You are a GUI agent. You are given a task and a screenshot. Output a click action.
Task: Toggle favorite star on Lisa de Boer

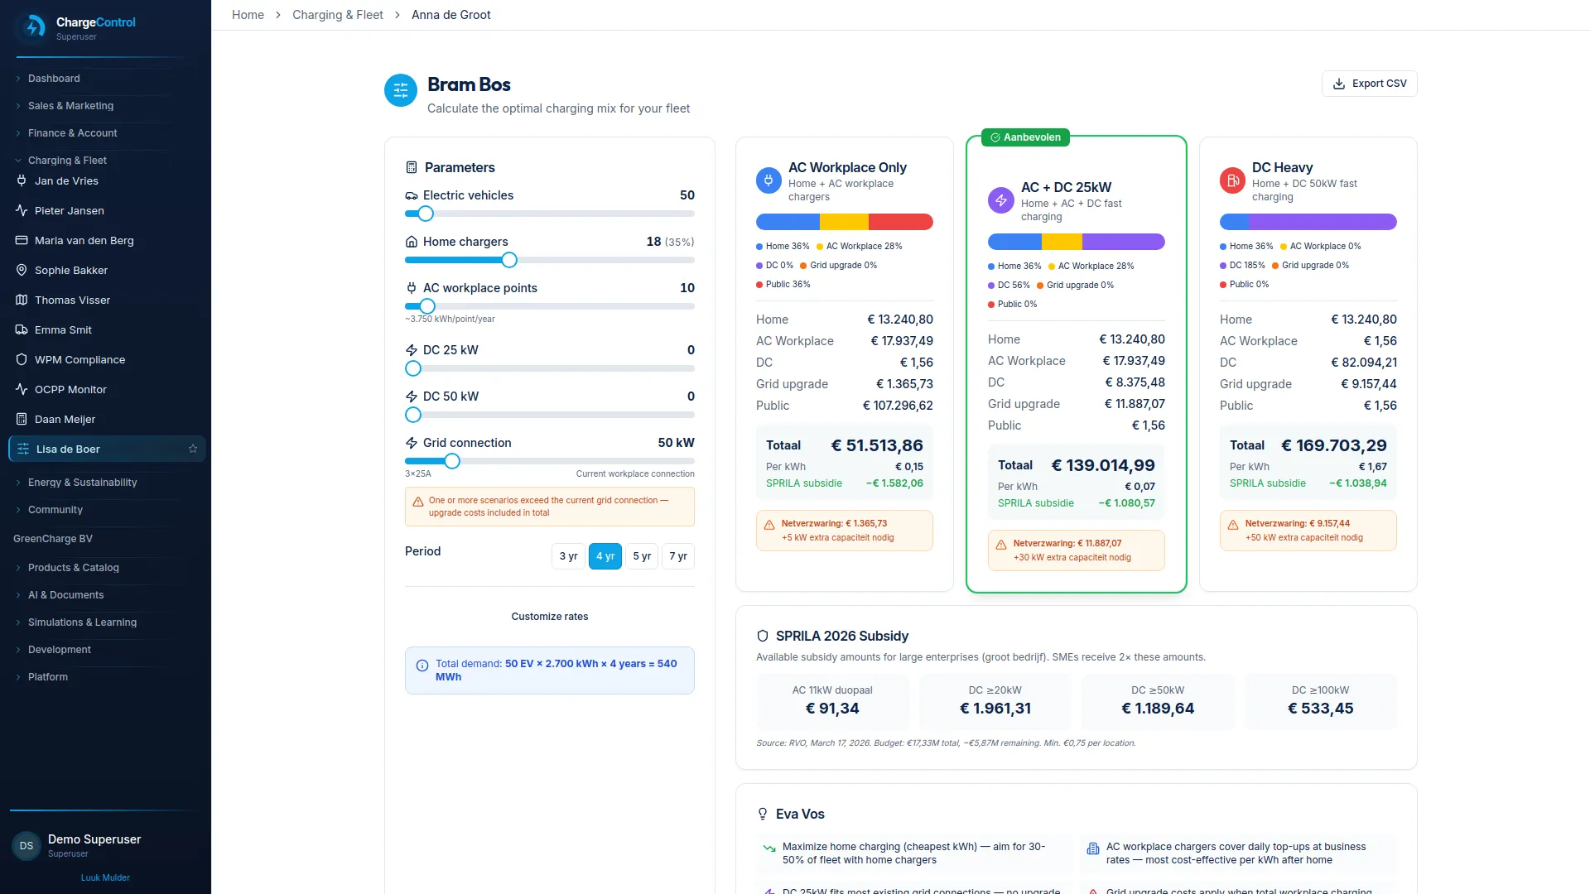[x=193, y=449]
